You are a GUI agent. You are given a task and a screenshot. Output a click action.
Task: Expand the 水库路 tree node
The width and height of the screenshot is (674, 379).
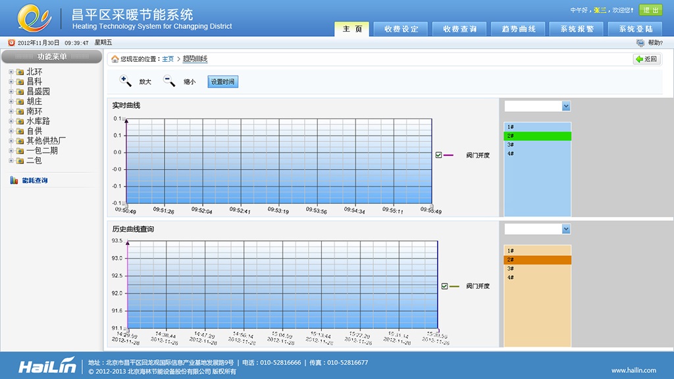point(11,122)
